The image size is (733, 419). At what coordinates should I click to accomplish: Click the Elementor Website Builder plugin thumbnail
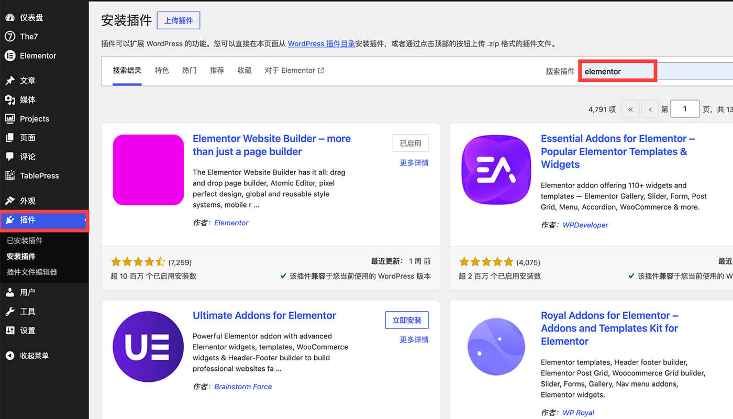click(x=148, y=170)
